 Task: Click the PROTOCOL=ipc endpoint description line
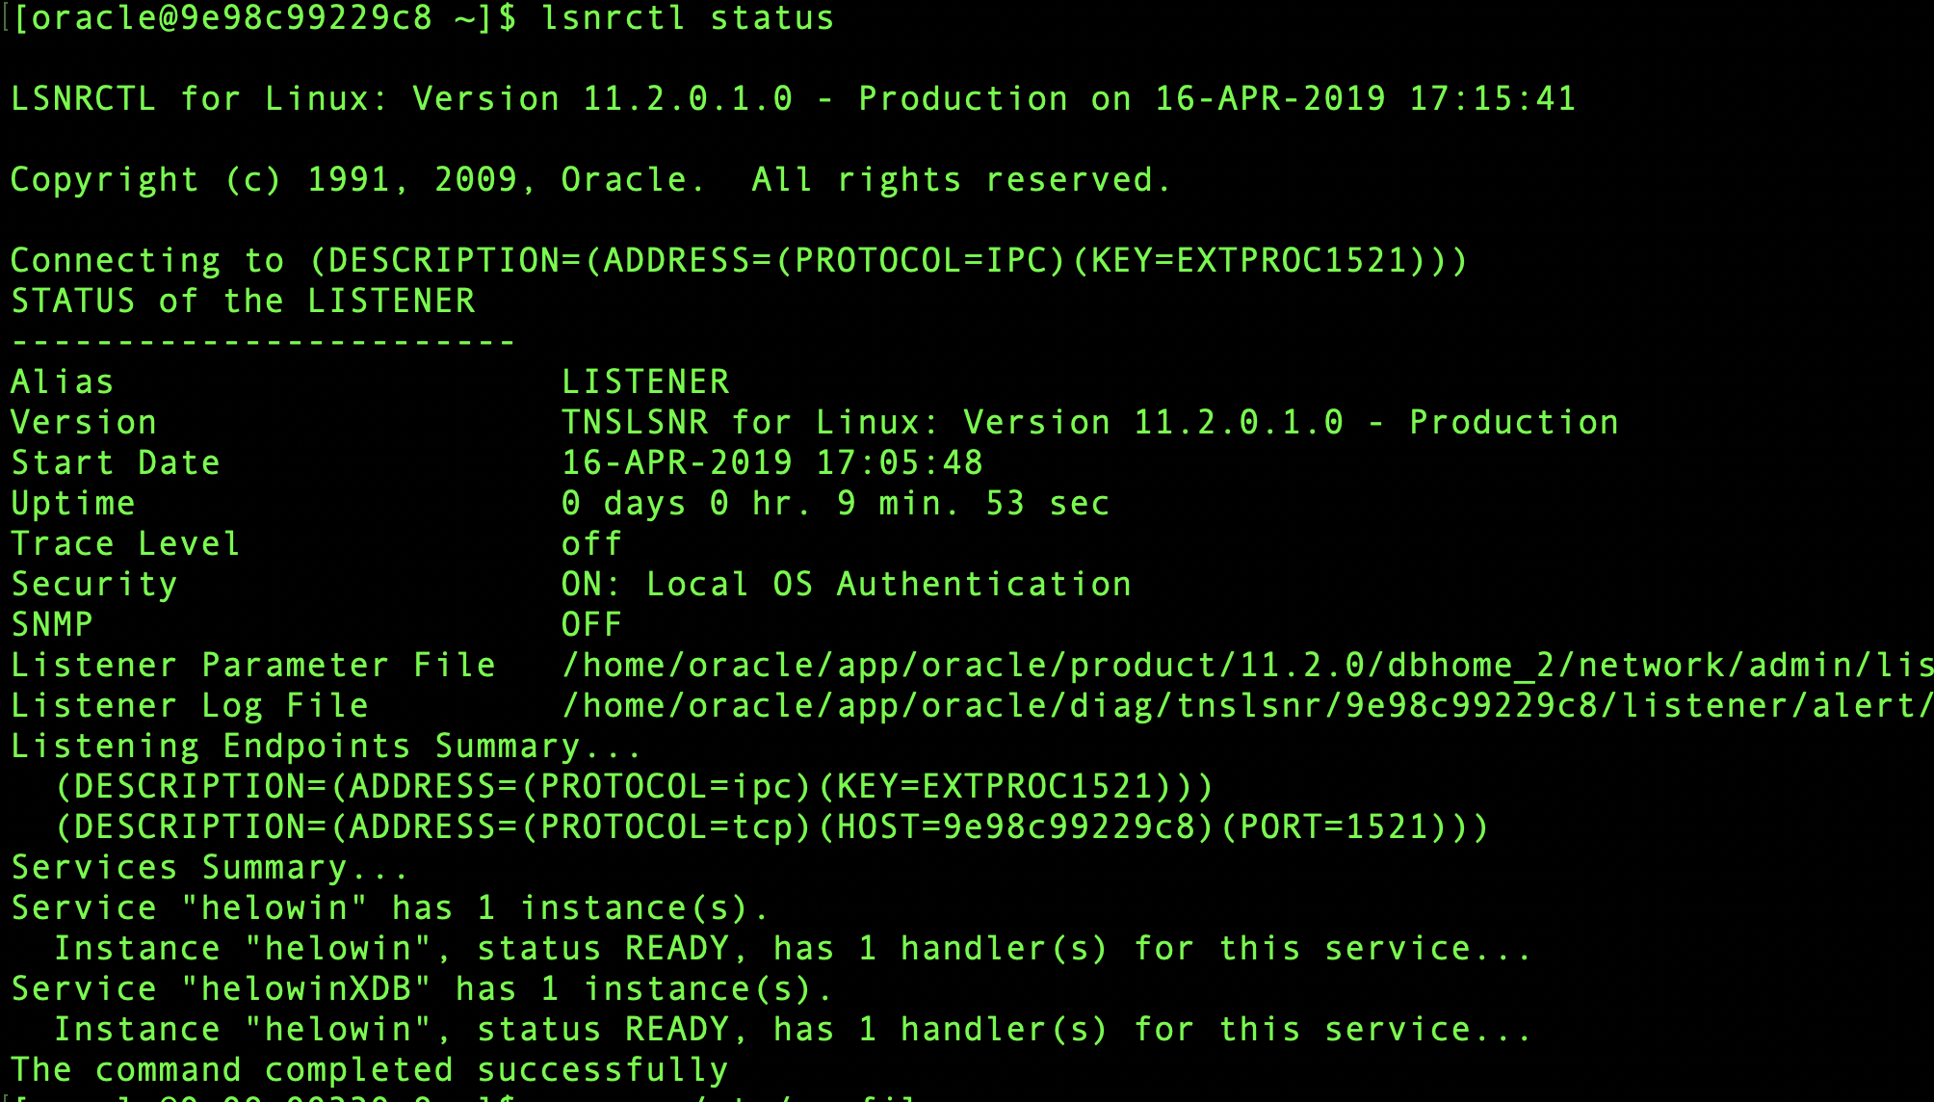634,786
